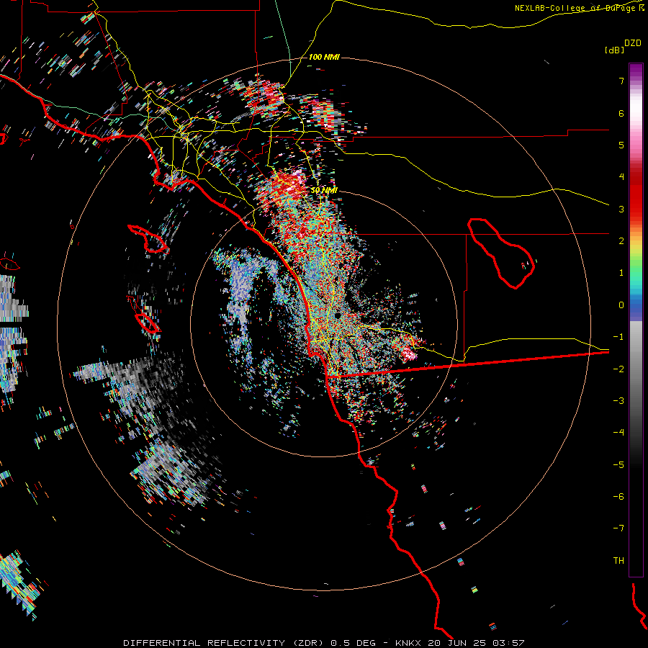Click the -1 value on the color scale
This screenshot has height=648, width=648.
[x=618, y=337]
